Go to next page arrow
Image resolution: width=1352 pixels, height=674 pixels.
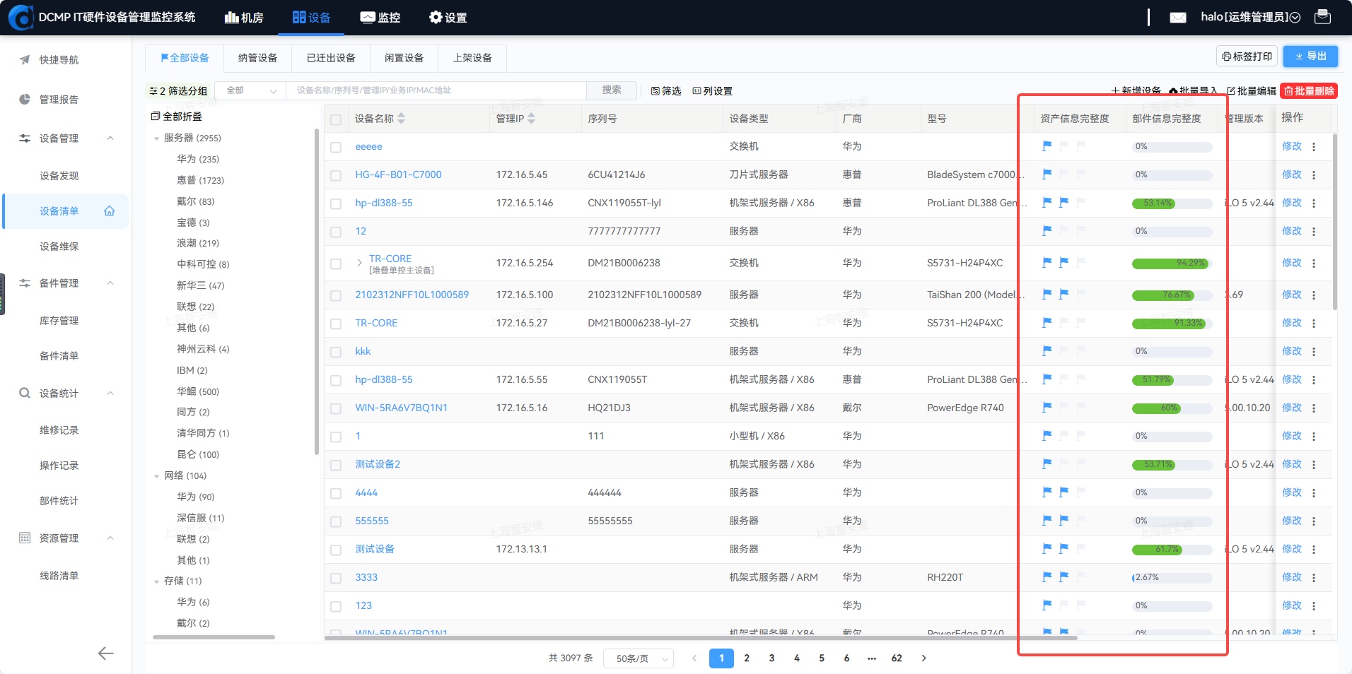(923, 658)
